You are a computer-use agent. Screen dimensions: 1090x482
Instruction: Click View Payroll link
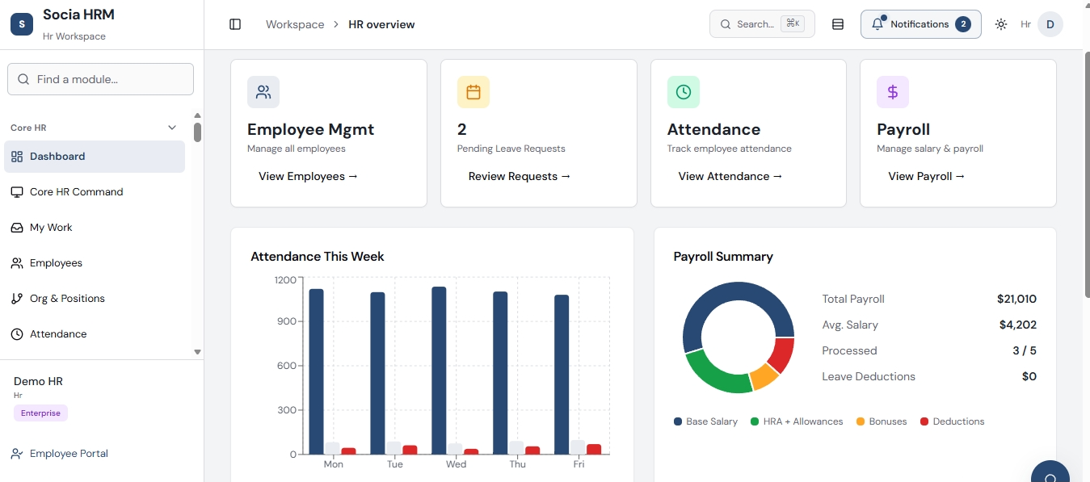pos(927,176)
